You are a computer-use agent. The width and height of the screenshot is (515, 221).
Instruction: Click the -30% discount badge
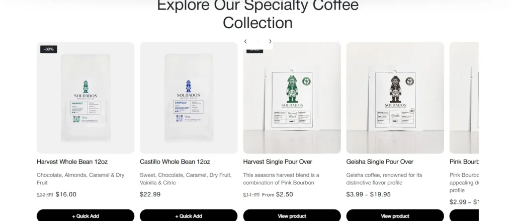point(49,49)
